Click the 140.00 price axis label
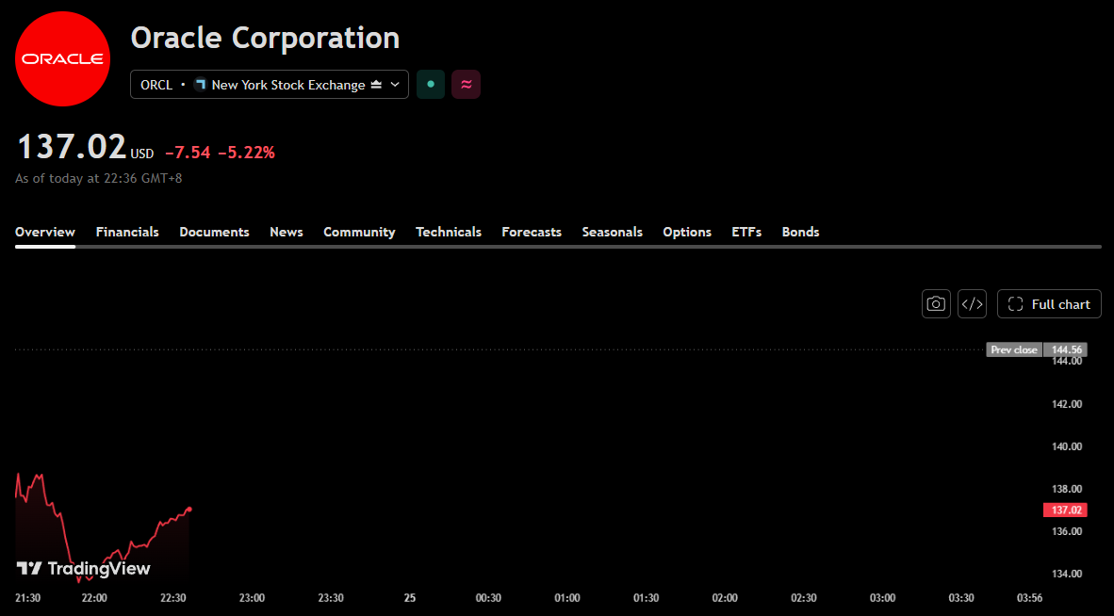The image size is (1114, 616). (x=1066, y=446)
